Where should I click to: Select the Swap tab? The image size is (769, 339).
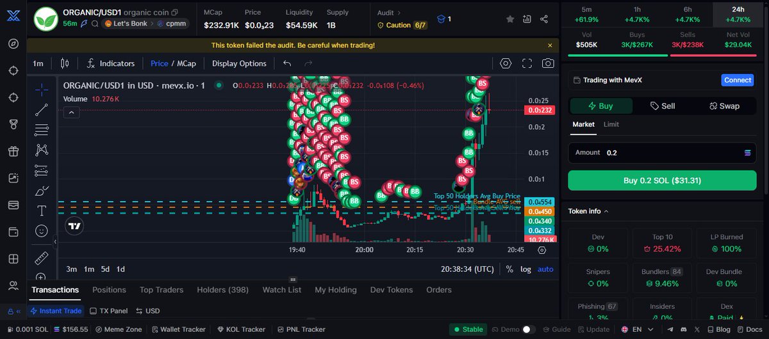724,106
